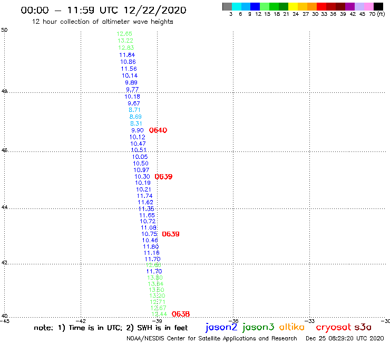Click the '70 (ft)' color scale label
390x343 pixels.
tap(377, 14)
